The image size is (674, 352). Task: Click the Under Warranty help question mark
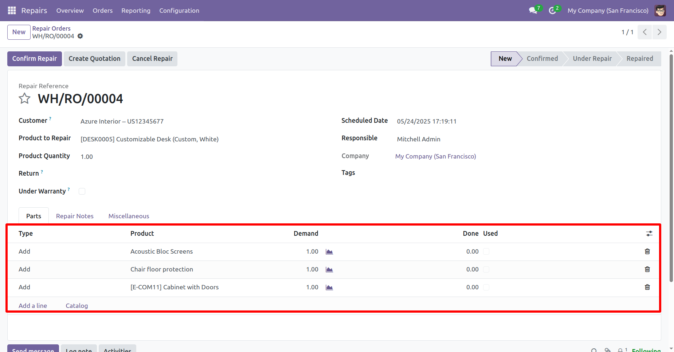[x=68, y=189]
